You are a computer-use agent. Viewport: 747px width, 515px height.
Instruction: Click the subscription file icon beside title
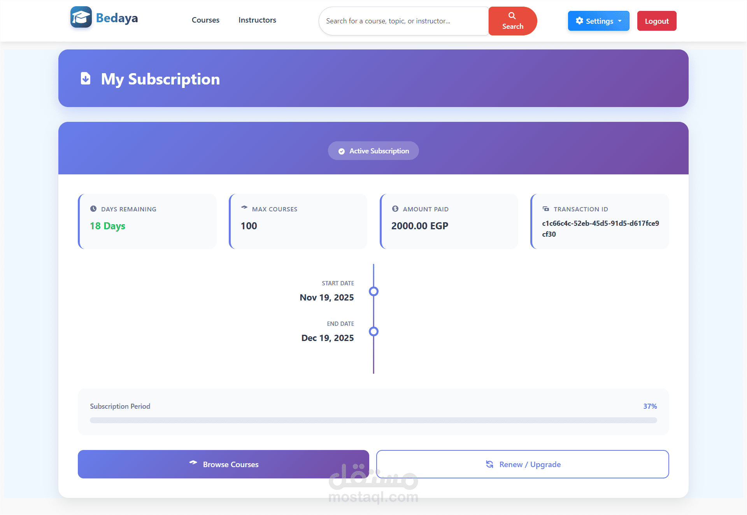86,78
